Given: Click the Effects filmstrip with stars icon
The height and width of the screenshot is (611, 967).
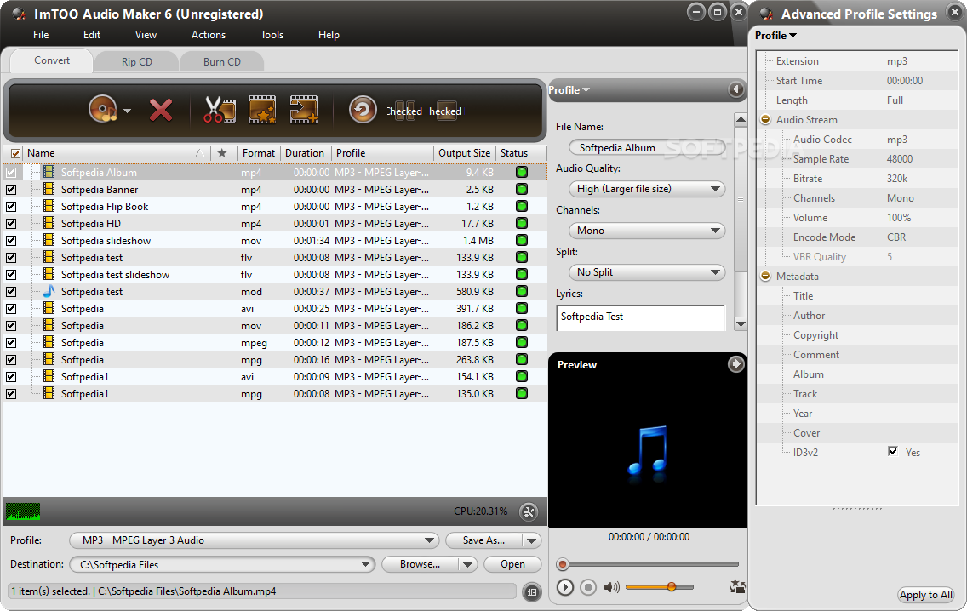Looking at the screenshot, I should tap(262, 110).
